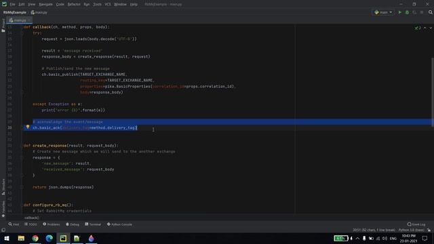
Task: Click the inspections widget check mark
Action: click(x=418, y=28)
